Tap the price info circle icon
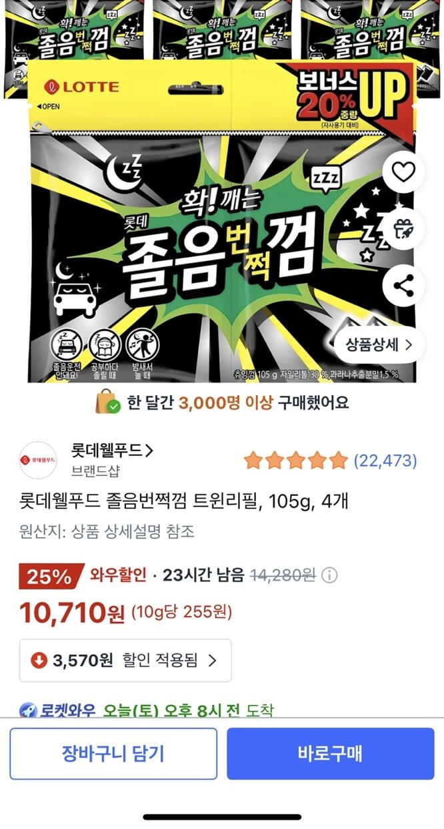Viewport: 444px width, 829px height. pyautogui.click(x=329, y=575)
